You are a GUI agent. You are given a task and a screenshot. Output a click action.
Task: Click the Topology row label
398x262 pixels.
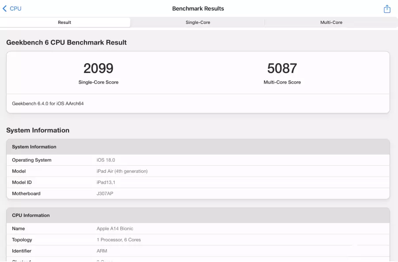coord(22,239)
